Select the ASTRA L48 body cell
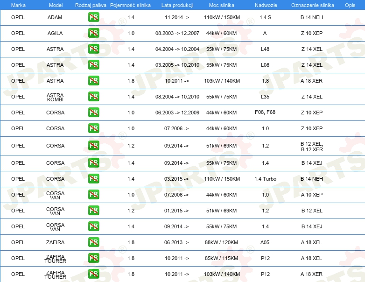 265,49
